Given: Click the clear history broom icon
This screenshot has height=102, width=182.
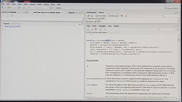Looking at the screenshot, I should 126,16.
